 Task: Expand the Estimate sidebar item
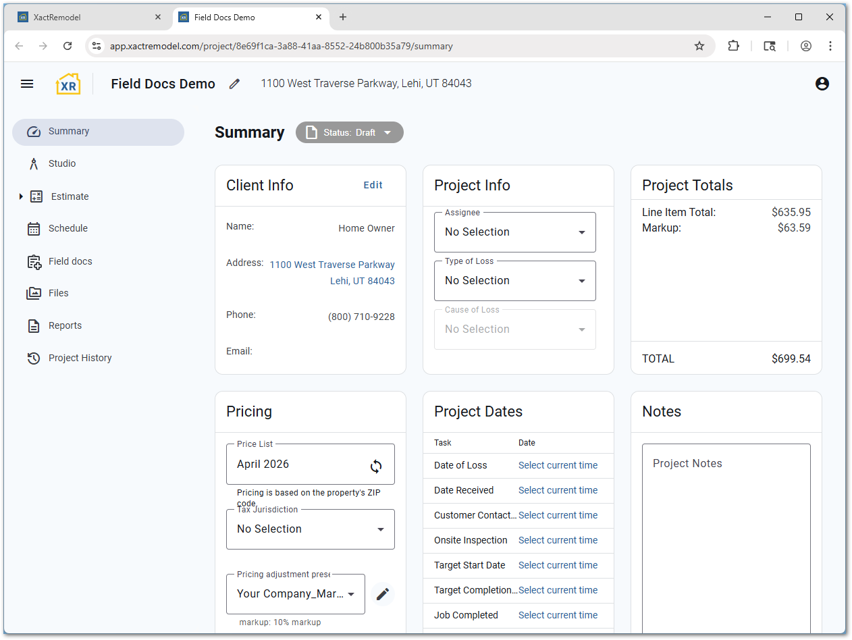(x=21, y=196)
